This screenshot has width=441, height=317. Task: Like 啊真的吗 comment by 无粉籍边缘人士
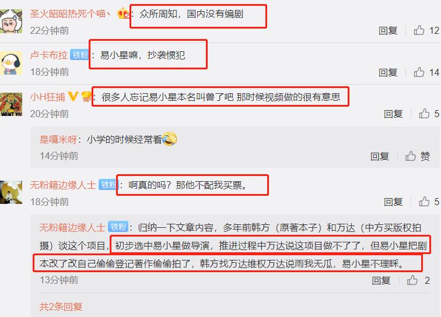[x=424, y=202]
